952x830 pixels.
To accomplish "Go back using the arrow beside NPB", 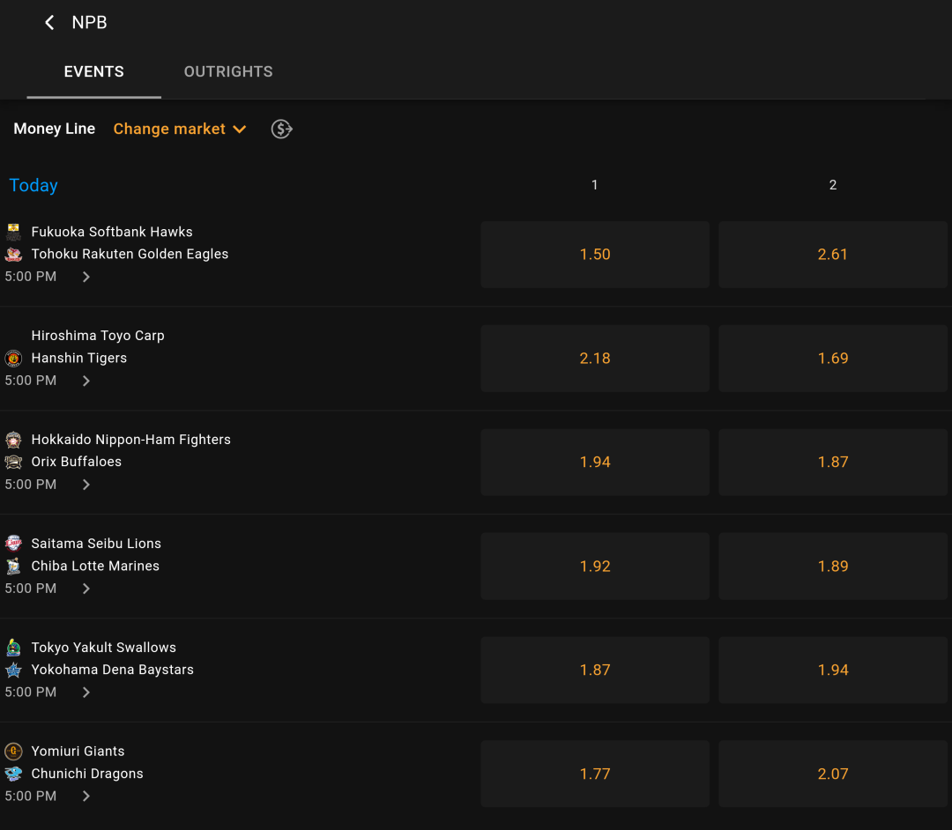I will pos(49,22).
